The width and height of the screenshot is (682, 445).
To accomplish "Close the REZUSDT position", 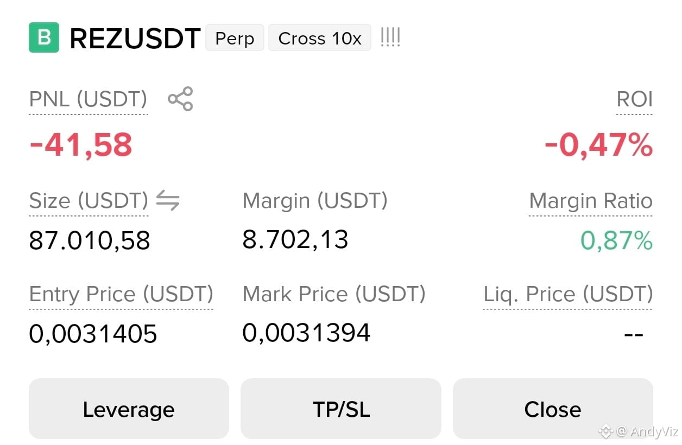I will tap(553, 409).
